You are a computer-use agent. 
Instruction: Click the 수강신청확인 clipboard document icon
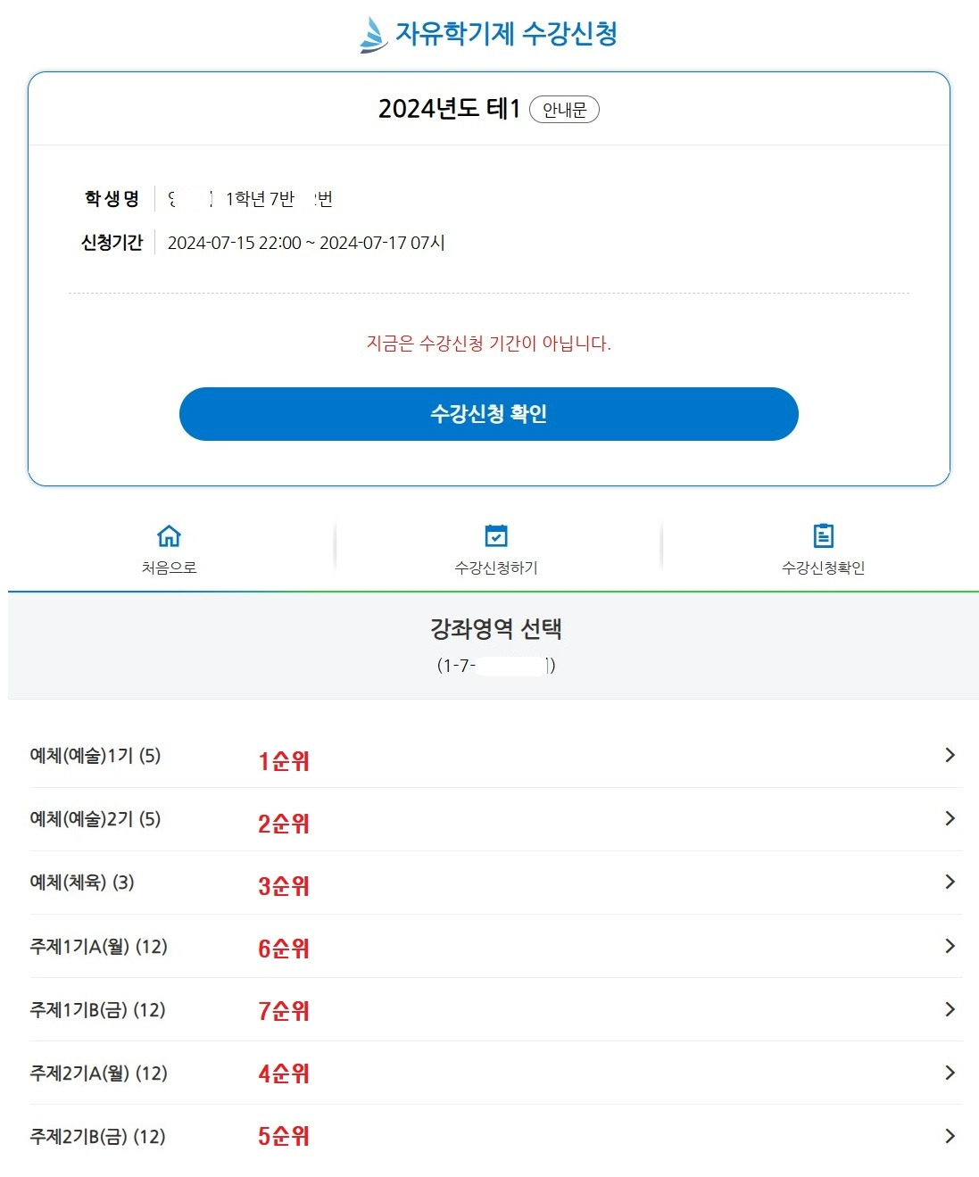coord(823,535)
